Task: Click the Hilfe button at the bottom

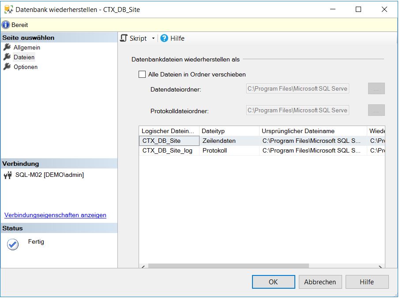Action: point(367,282)
